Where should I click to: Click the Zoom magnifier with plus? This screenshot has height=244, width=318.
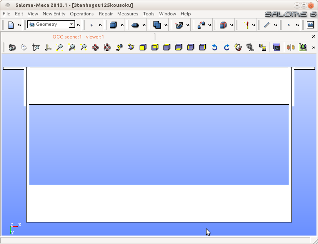(x=83, y=47)
